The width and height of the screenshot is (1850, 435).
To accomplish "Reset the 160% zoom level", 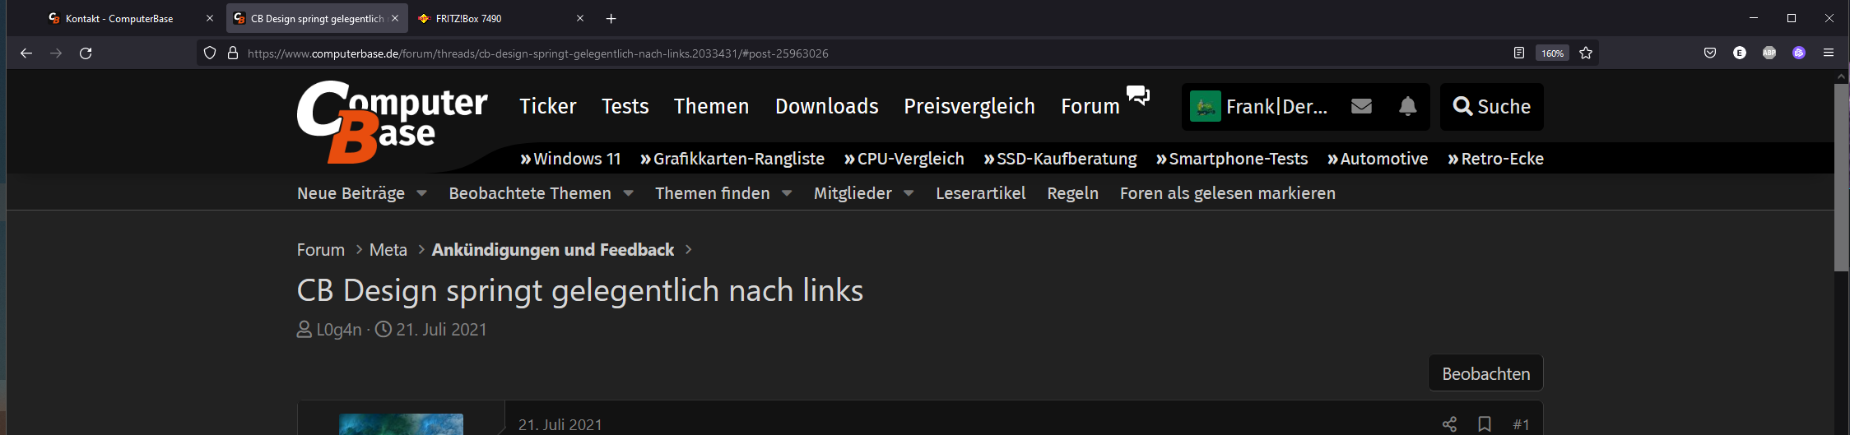I will pos(1552,53).
